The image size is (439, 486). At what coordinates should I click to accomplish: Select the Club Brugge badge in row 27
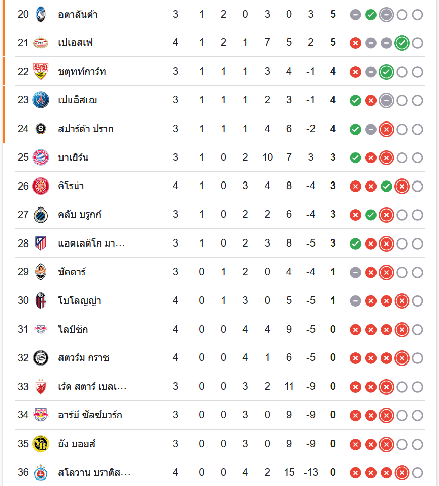[41, 214]
